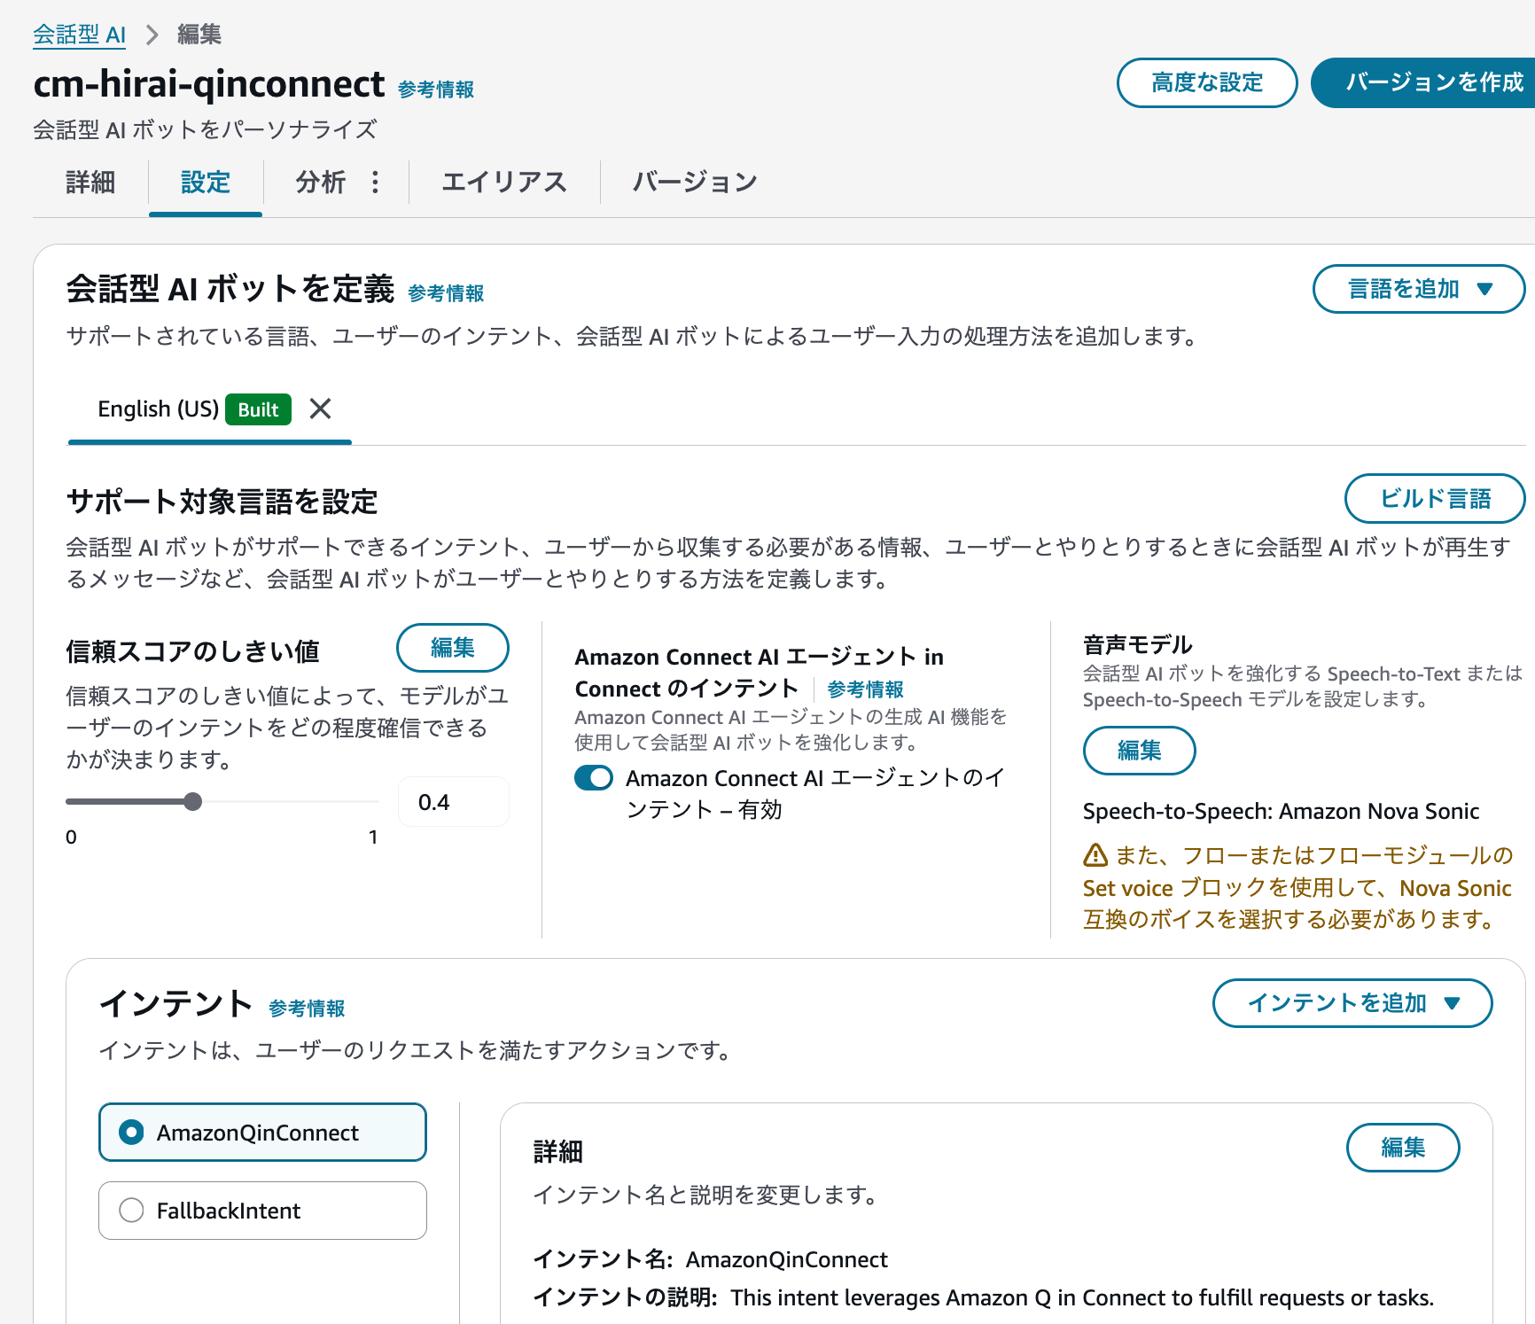Select the English (US) language tab
The image size is (1535, 1324).
coord(160,409)
